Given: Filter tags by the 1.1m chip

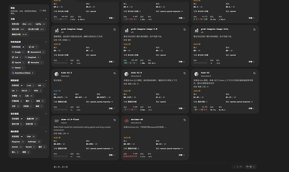Looking at the screenshot, I should coord(30,86).
